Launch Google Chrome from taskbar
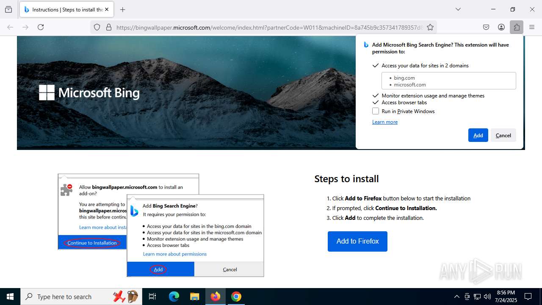542x305 pixels. [x=236, y=297]
